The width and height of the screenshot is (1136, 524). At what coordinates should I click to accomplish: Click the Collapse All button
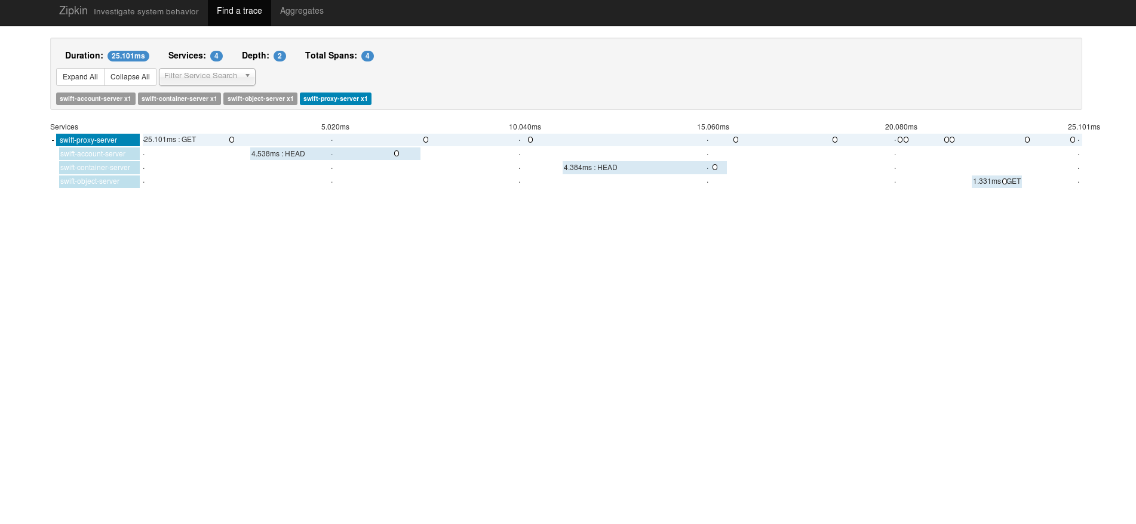(x=130, y=77)
